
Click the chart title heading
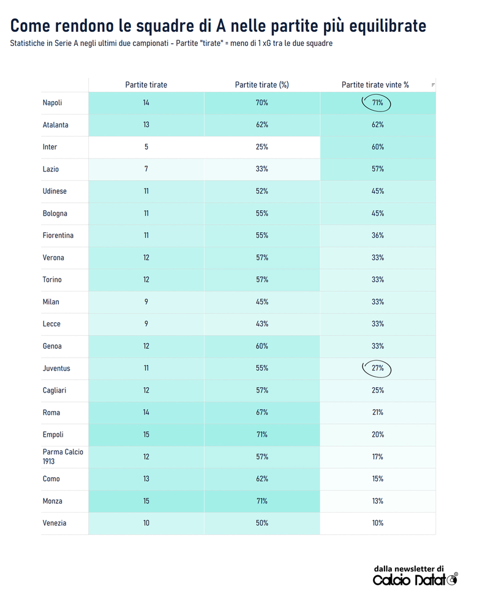[219, 26]
